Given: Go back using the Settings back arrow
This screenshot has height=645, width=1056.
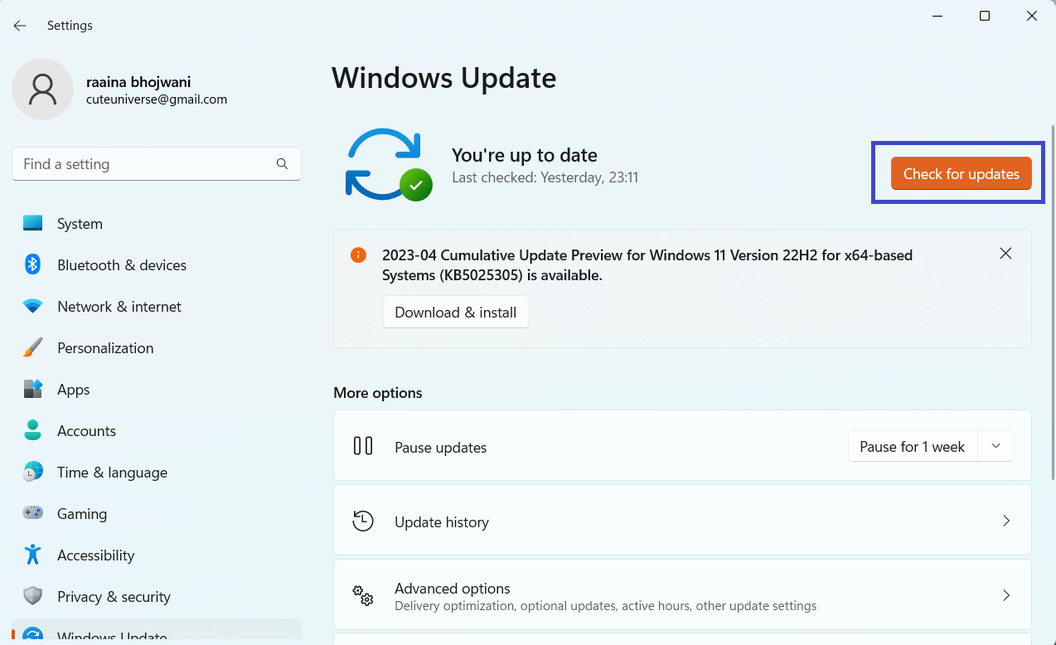Looking at the screenshot, I should [x=20, y=26].
